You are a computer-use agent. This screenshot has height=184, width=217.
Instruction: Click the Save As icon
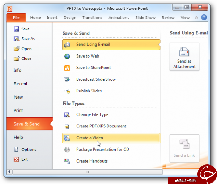click(17, 39)
